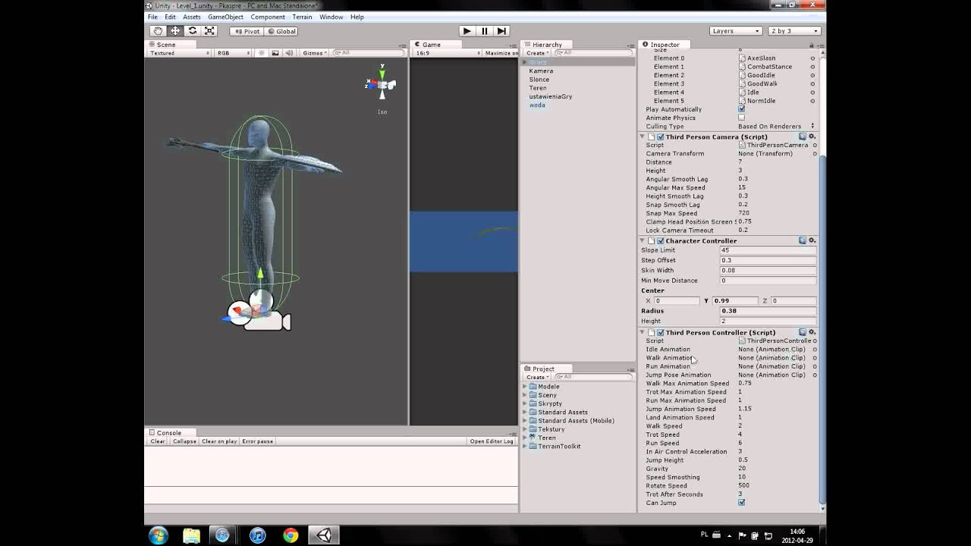The image size is (971, 546).
Task: Select the Hand tool in the toolbar
Action: coord(158,31)
